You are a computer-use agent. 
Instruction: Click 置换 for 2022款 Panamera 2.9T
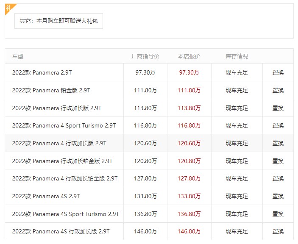[278, 72]
